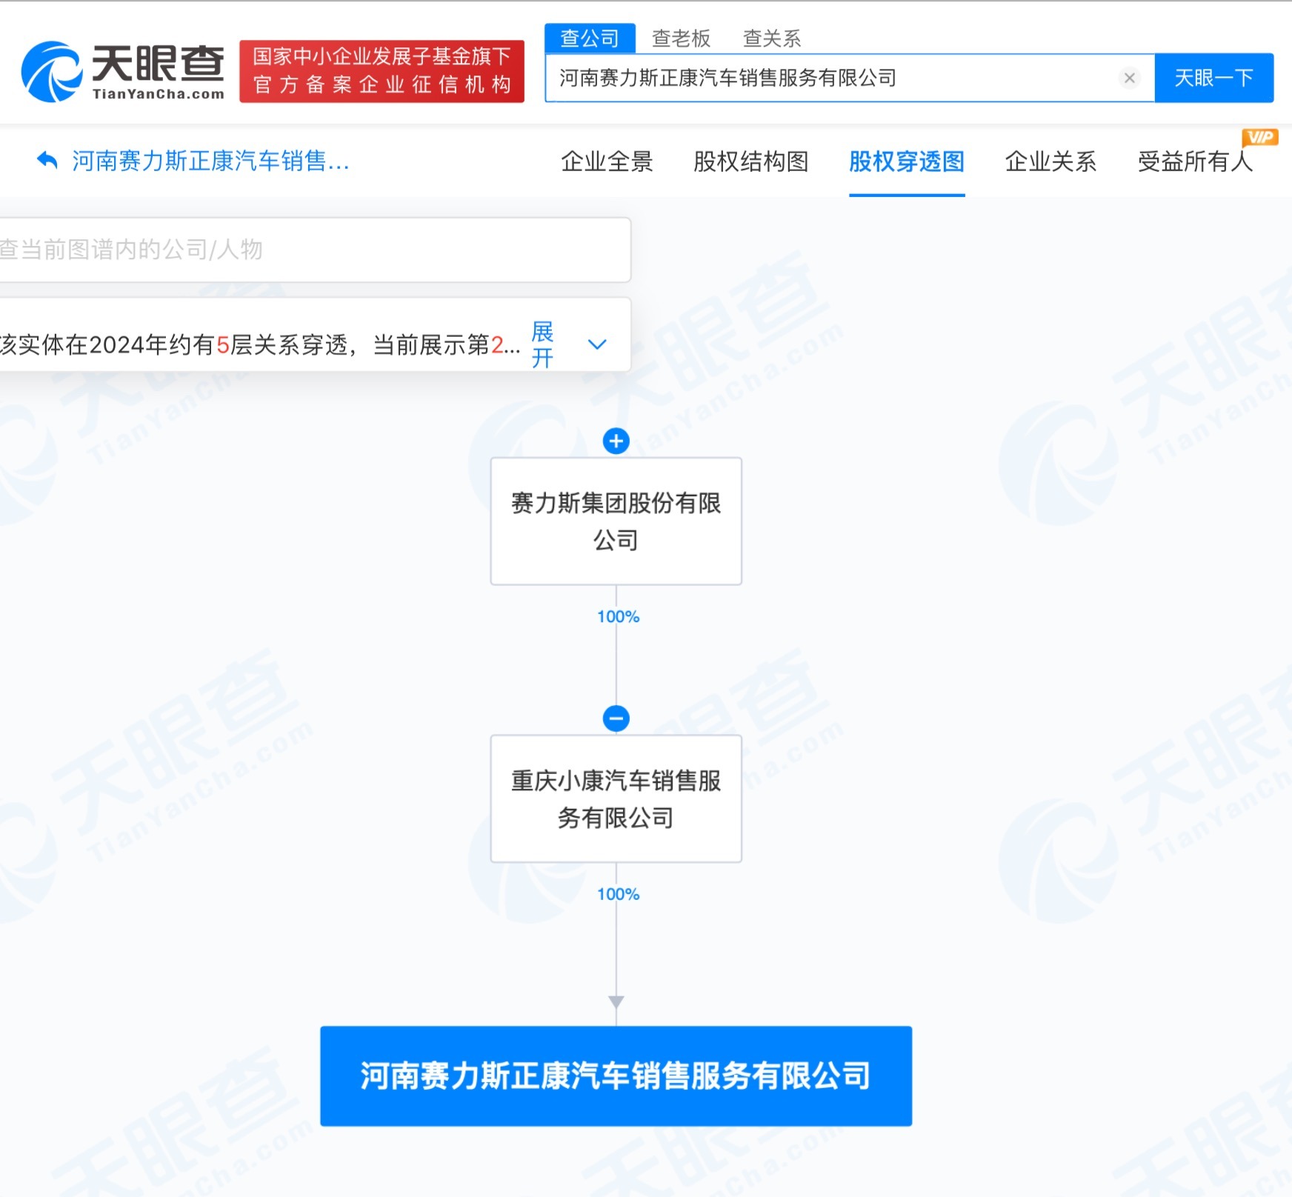This screenshot has height=1197, width=1292.
Task: Switch to the 查关系 tab
Action: pos(771,39)
